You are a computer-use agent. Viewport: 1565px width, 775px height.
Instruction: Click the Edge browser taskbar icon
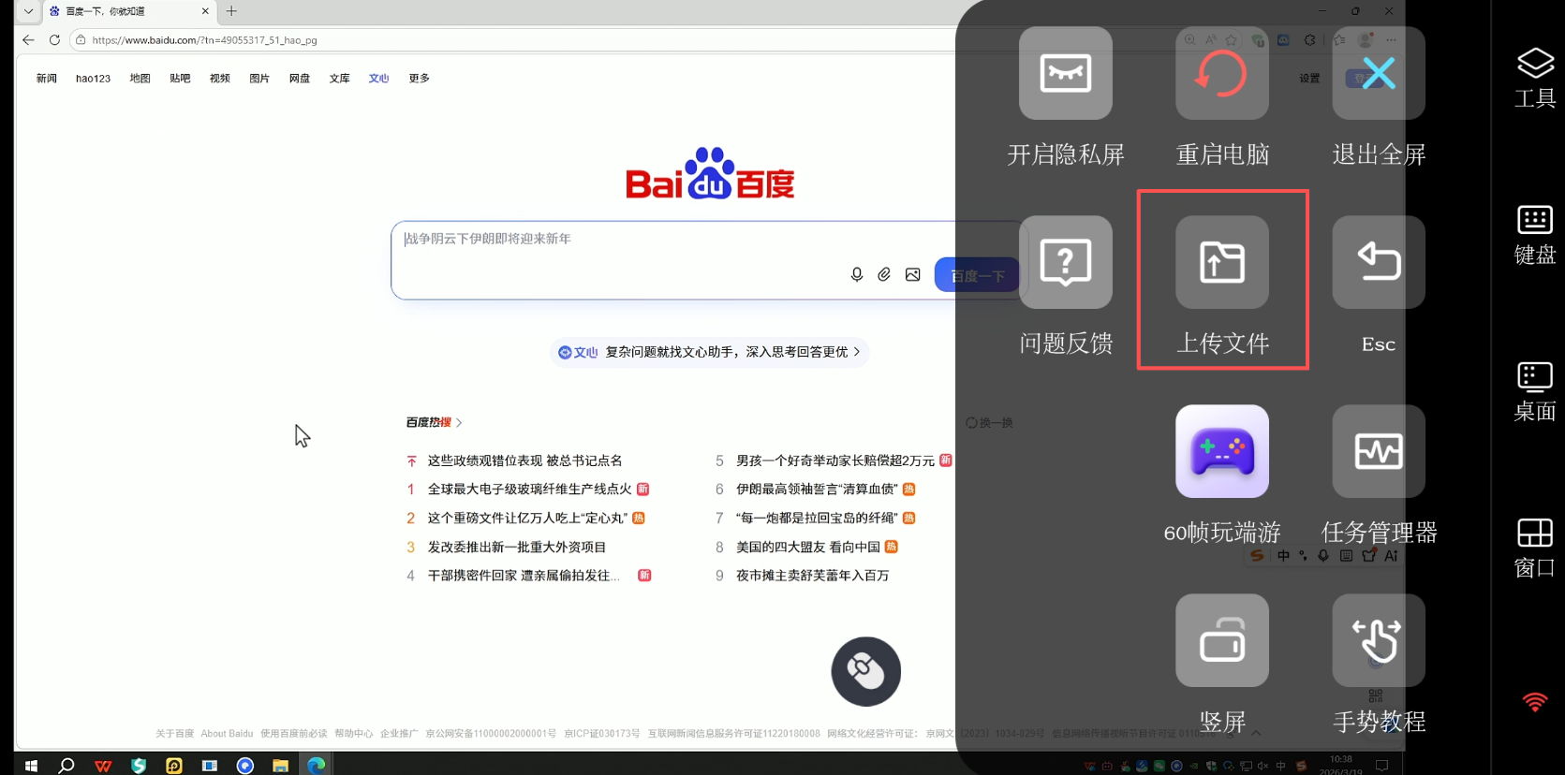pos(317,765)
